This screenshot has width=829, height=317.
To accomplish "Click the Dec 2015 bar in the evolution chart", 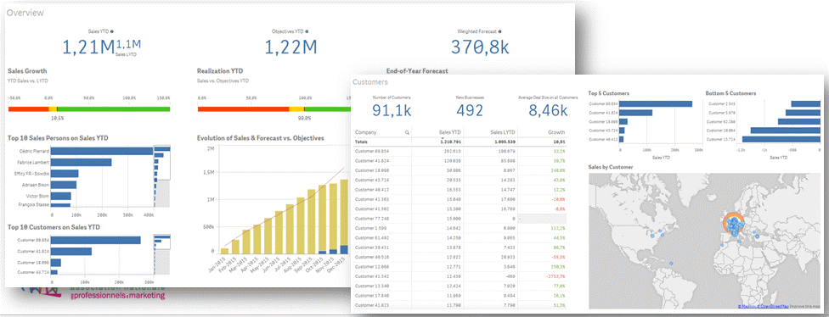I will [x=344, y=217].
